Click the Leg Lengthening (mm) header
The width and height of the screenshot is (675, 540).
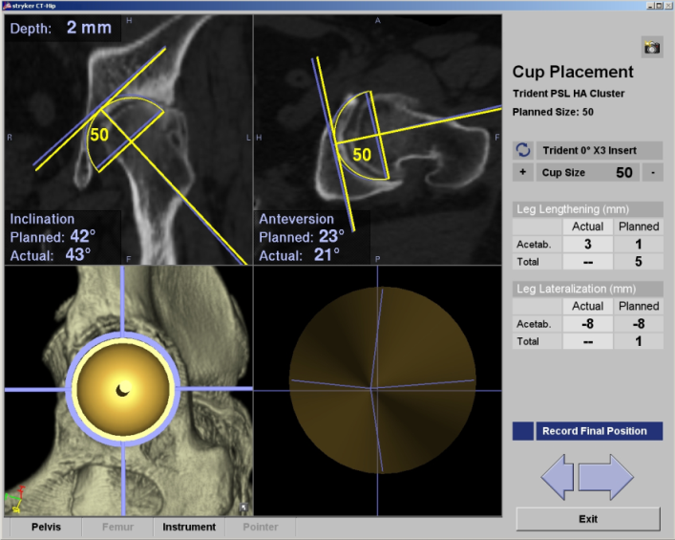[x=587, y=209]
